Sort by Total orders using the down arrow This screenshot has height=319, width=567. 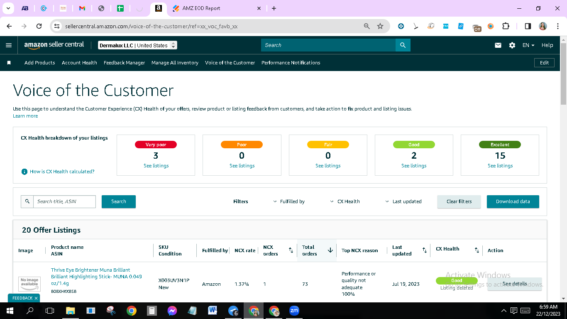click(330, 250)
